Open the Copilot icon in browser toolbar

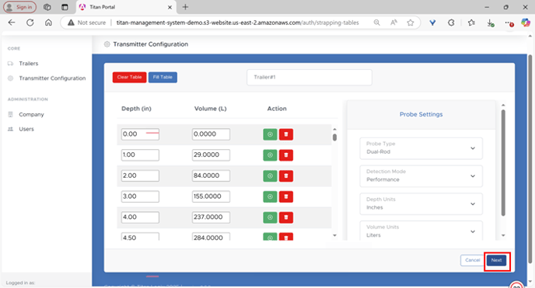click(525, 23)
